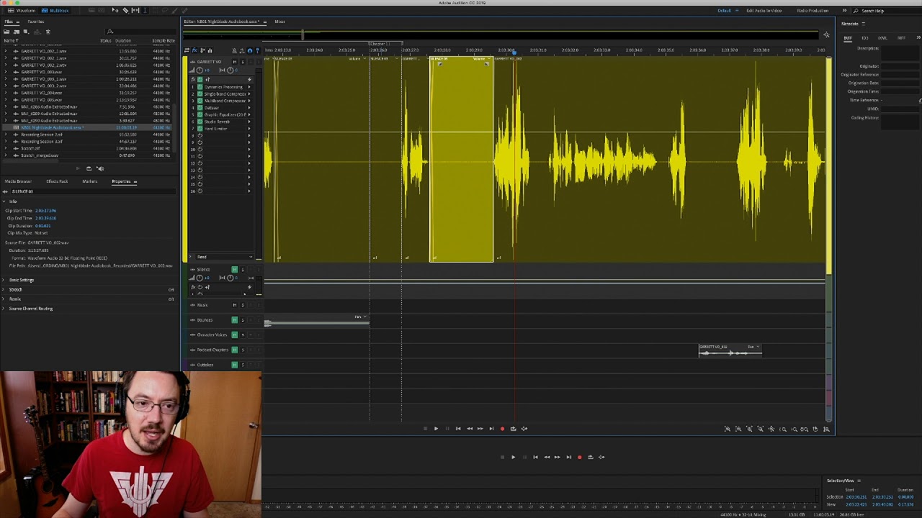Unmute the Podcast Chapters track
Screen dimensions: 922x518
click(x=235, y=350)
